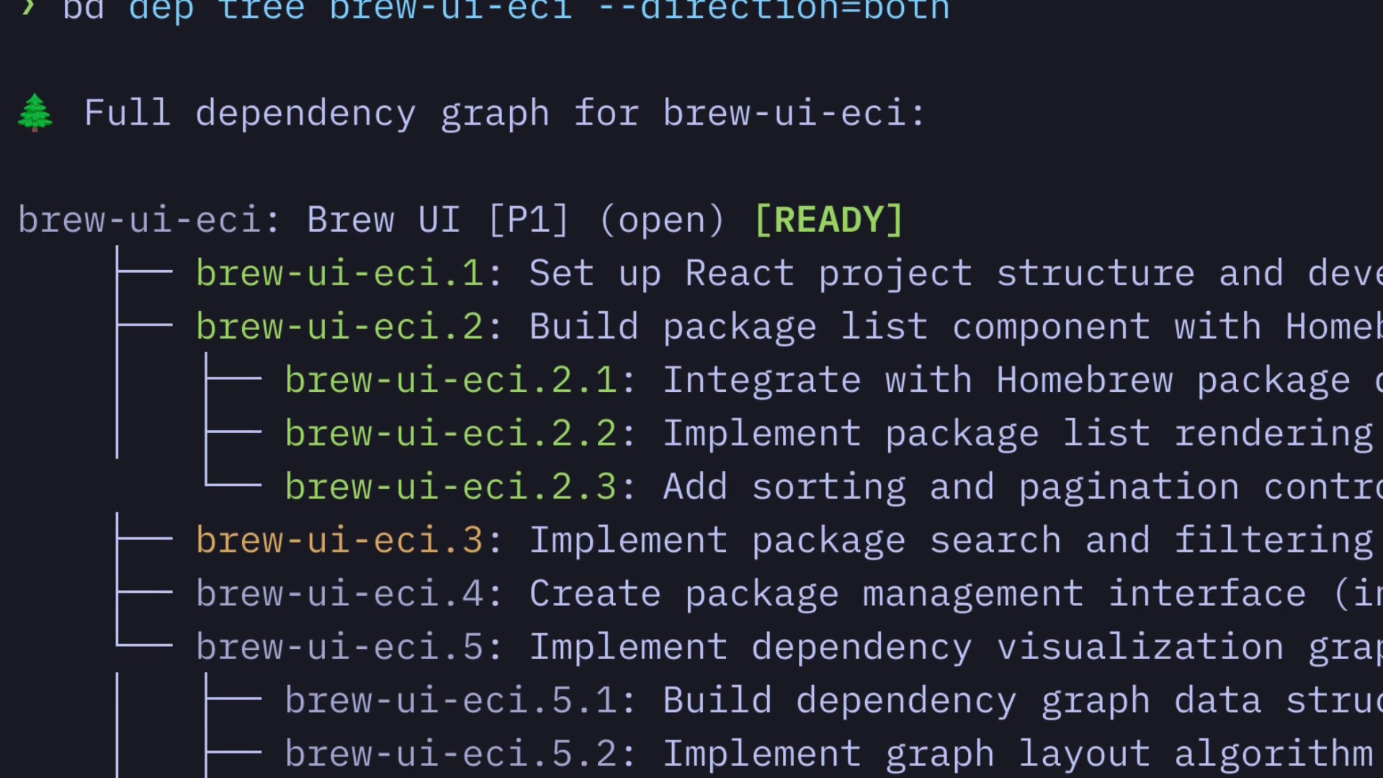Click the brew-ui-eci.5.2 issue ID
This screenshot has width=1383, height=778.
pos(451,754)
